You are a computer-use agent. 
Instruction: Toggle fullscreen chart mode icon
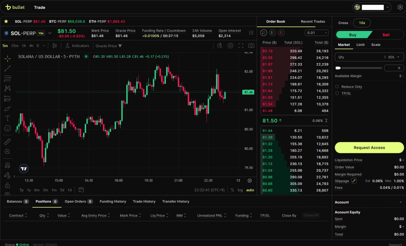point(241,46)
